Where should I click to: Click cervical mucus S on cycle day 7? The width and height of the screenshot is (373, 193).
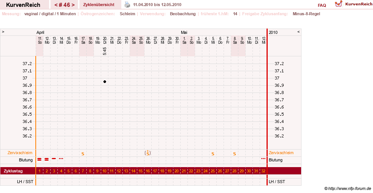[x=83, y=154]
